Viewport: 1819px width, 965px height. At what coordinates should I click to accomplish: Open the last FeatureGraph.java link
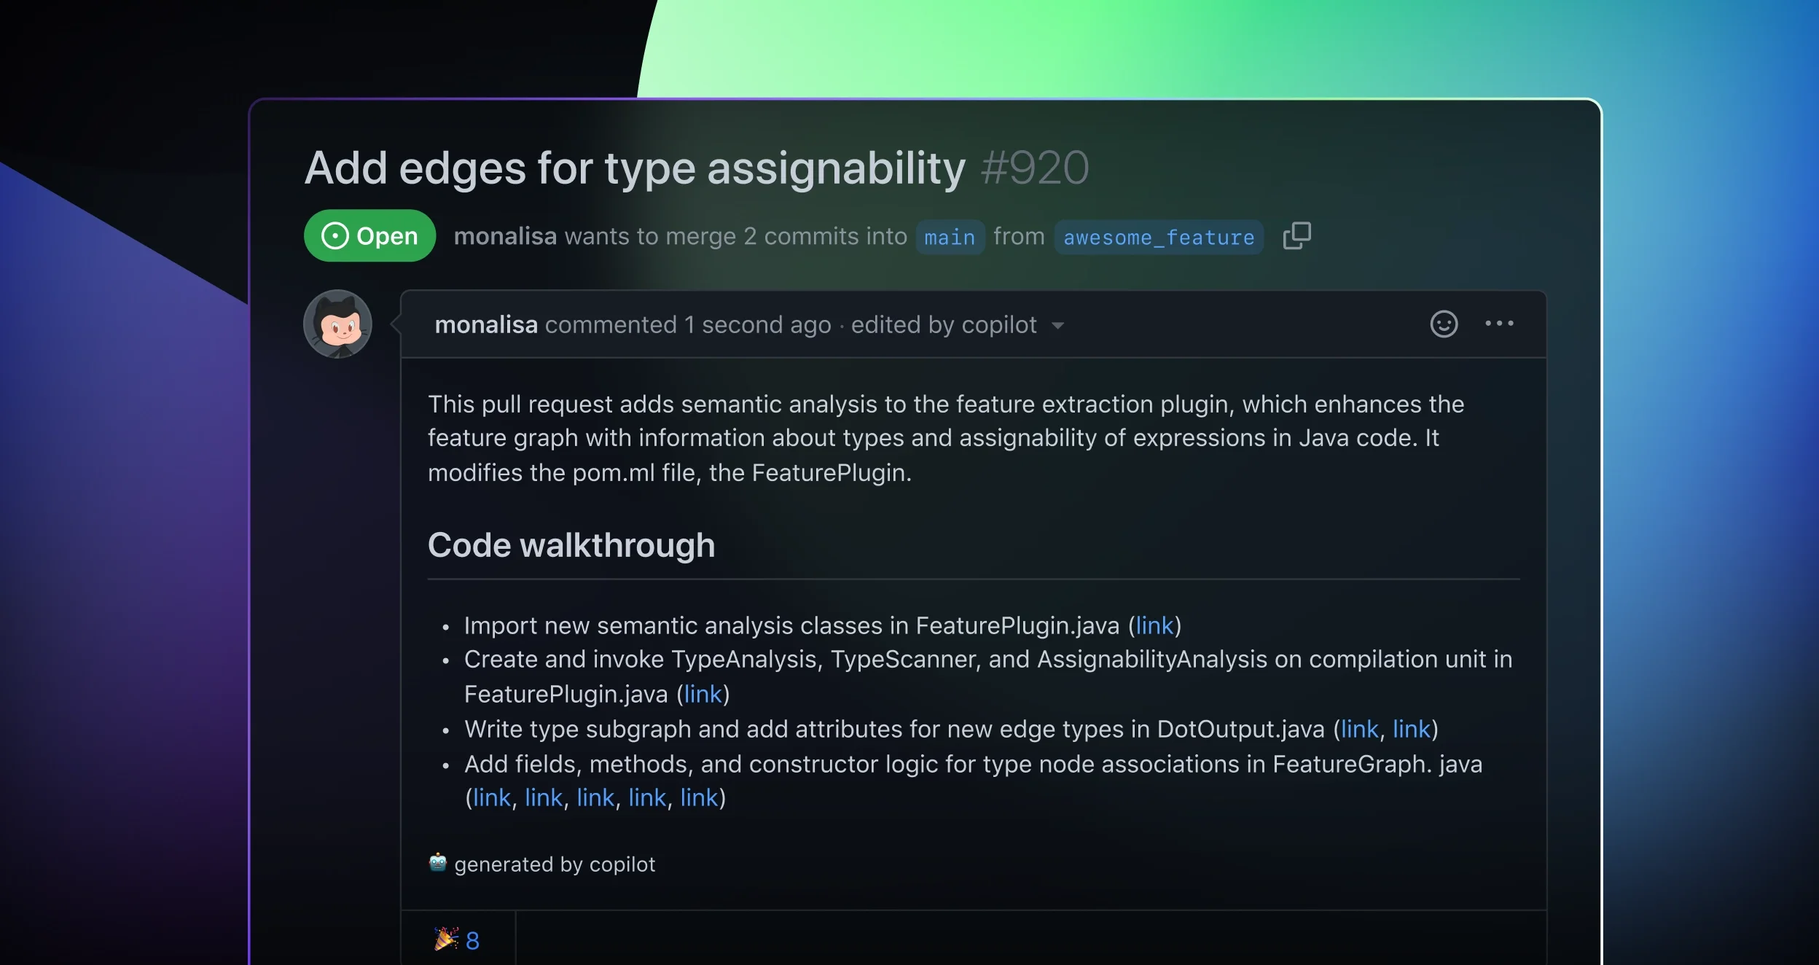click(x=699, y=797)
